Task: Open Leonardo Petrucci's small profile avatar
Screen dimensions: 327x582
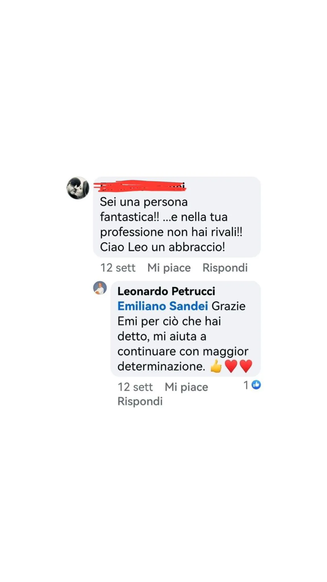Action: pos(100,288)
